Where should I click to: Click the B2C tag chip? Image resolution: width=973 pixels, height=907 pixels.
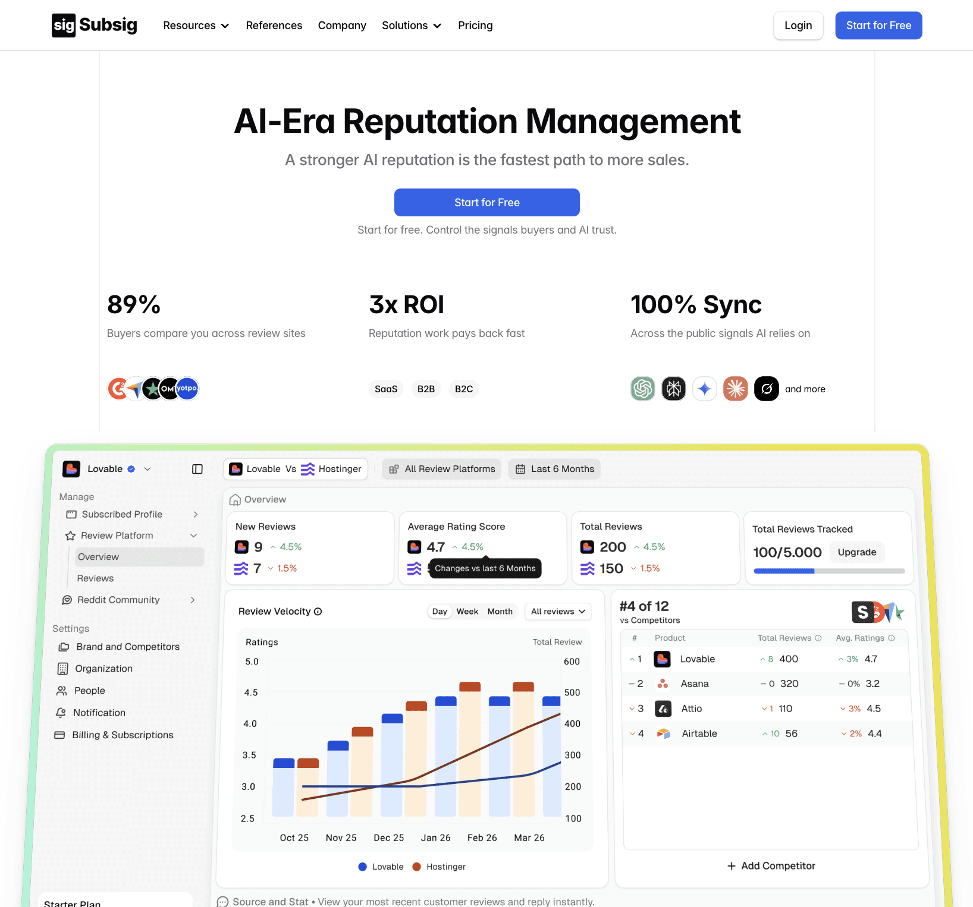tap(464, 389)
